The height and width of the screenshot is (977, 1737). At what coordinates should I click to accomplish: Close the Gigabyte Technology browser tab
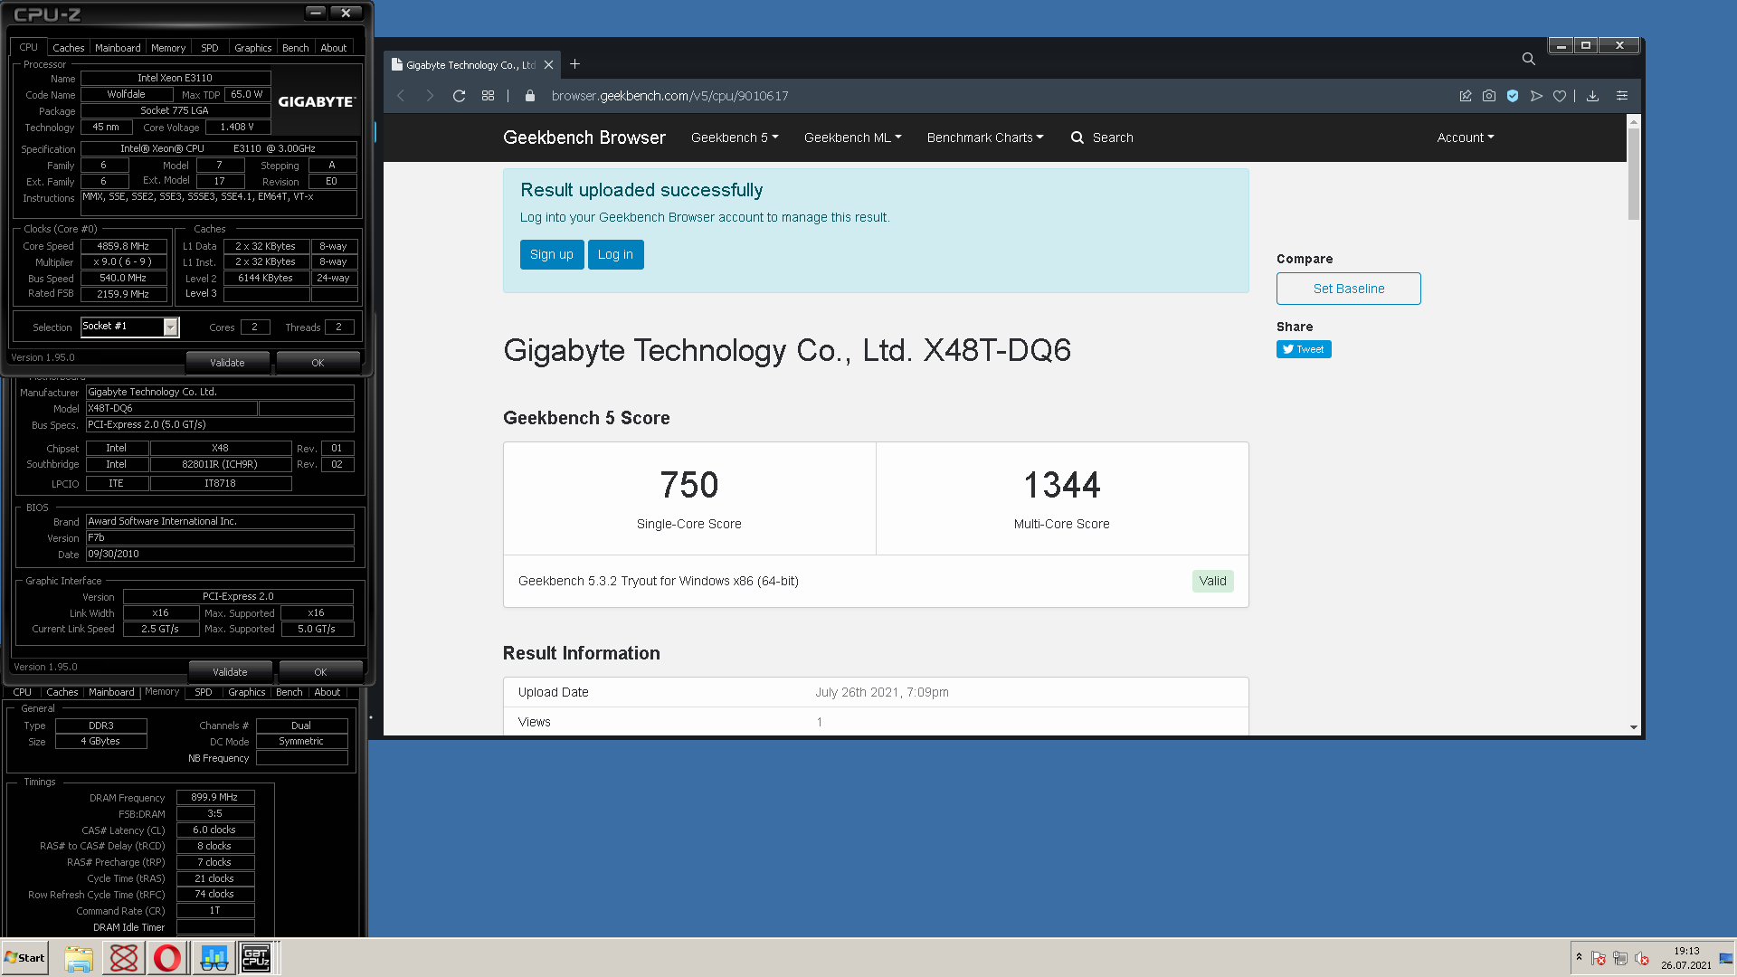(548, 65)
